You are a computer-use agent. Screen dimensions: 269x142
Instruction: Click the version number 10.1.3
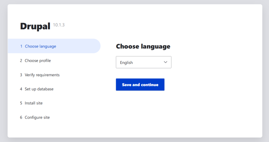coord(59,25)
